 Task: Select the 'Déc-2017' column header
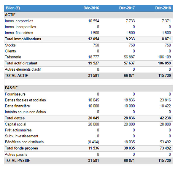click(127, 8)
